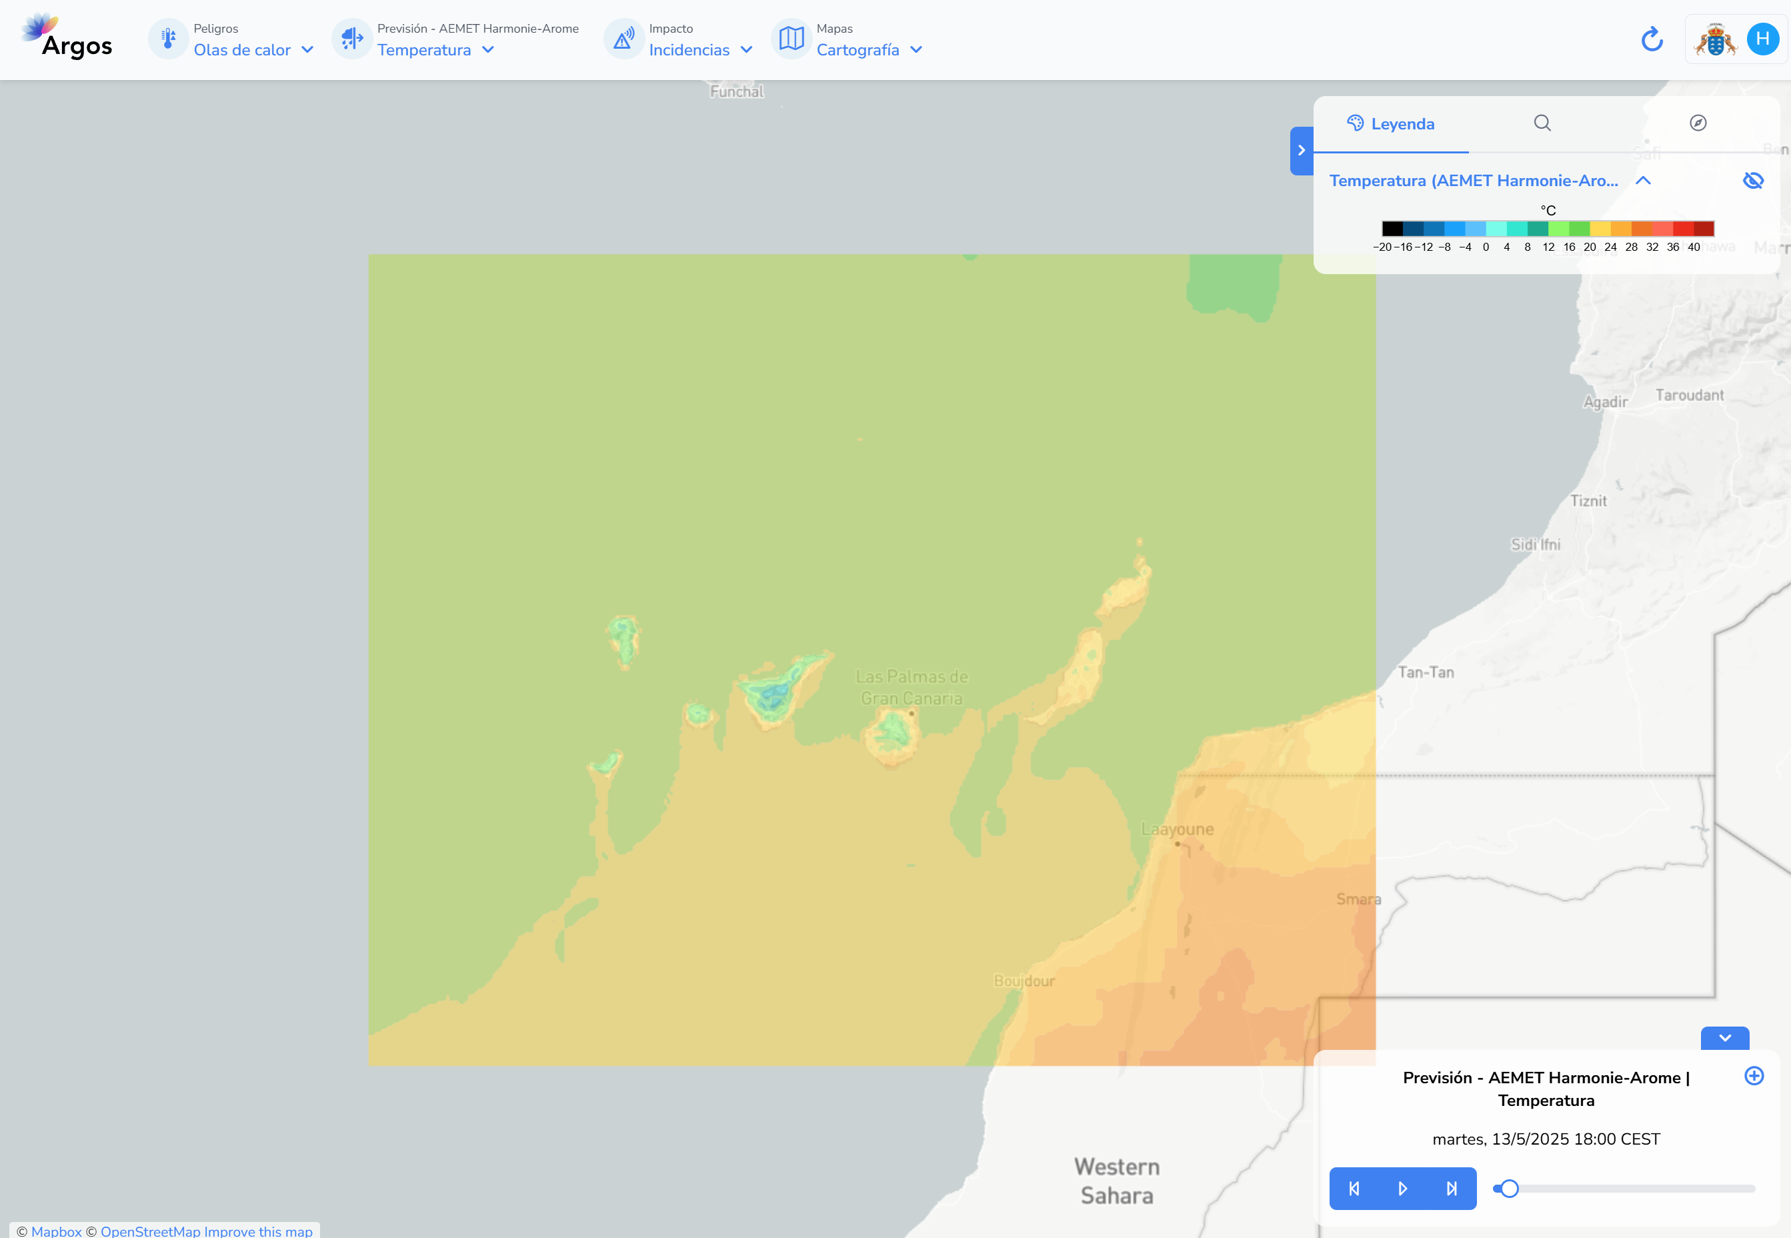Screen dimensions: 1791x1238
Task: Click the forecast time slider track
Action: pyautogui.click(x=1624, y=1189)
